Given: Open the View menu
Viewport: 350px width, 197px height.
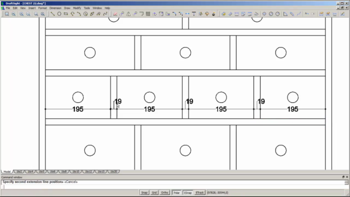Looking at the screenshot, I should 23,8.
